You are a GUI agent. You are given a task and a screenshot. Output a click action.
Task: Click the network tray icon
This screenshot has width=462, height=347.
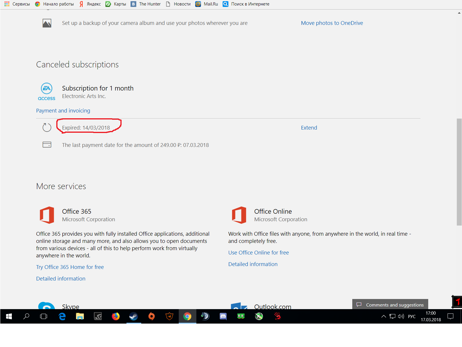tap(392, 317)
